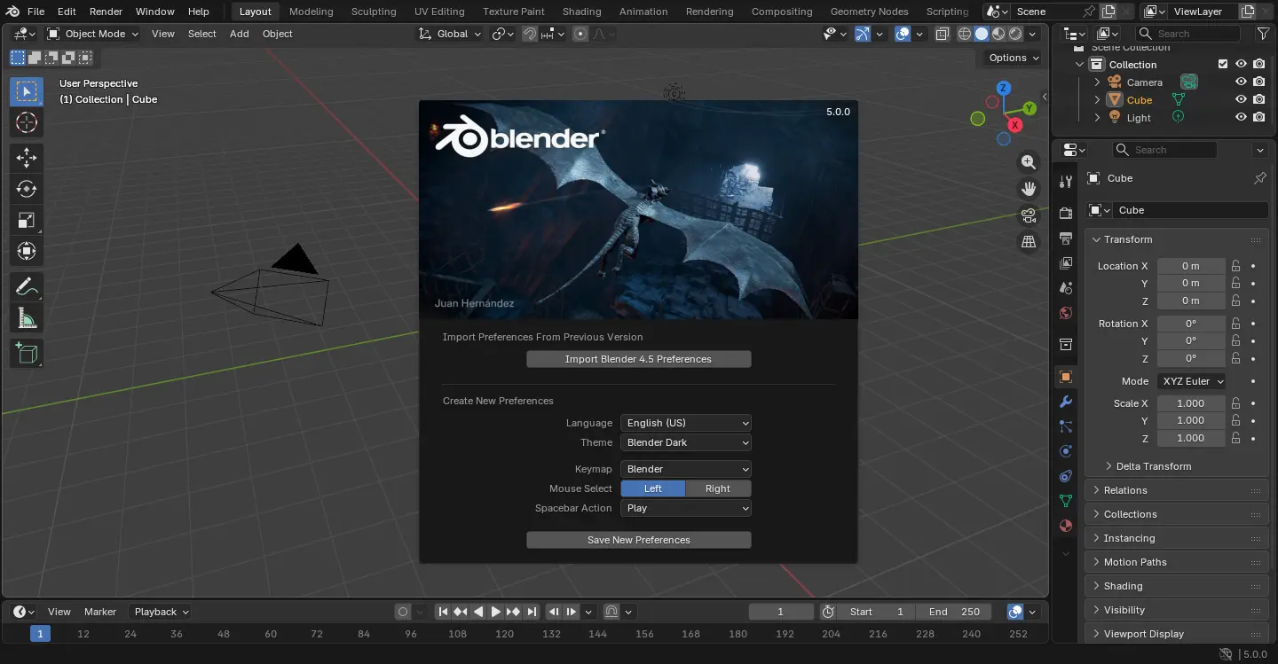
Task: Uncheck the Collection exclude checkbox
Action: coord(1223,65)
